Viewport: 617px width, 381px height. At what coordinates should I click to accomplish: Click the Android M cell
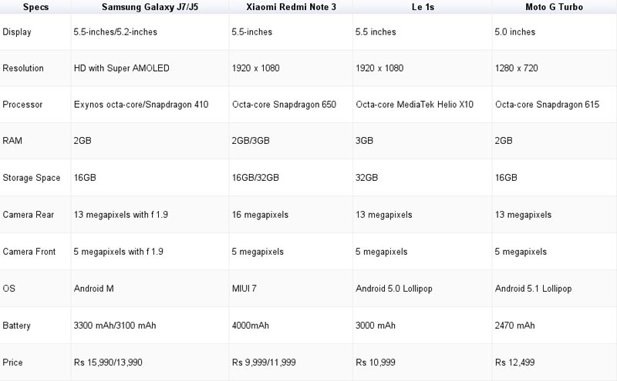pyautogui.click(x=93, y=289)
